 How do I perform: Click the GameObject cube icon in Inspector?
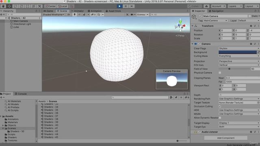coord(194,17)
